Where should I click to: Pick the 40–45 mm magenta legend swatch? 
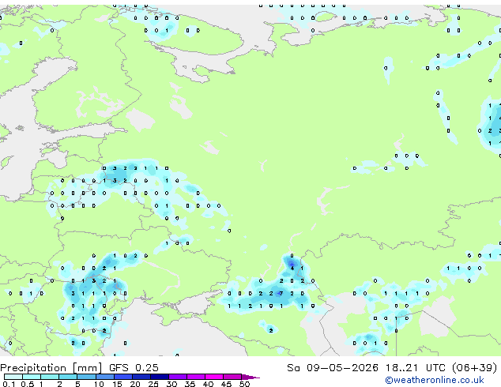click(x=214, y=377)
